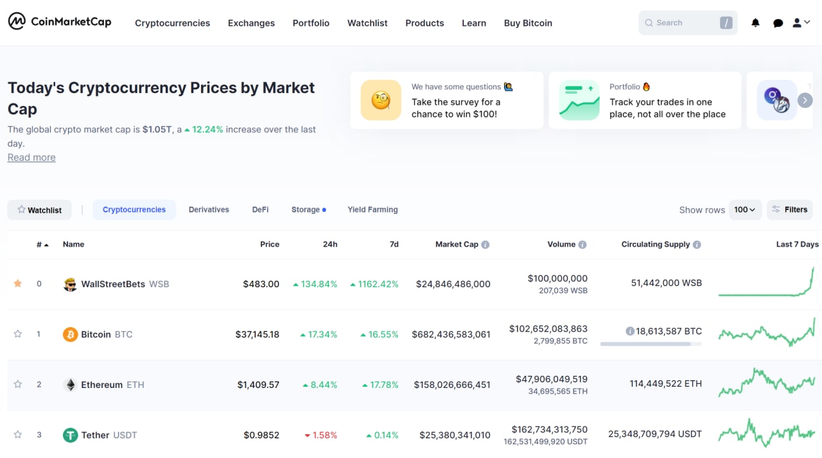Click the Watchlist star button

(40, 210)
